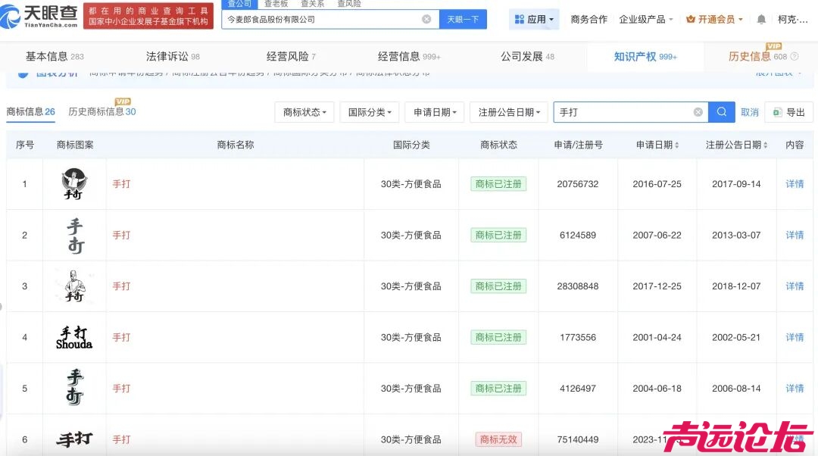Click the 天眼一下 search button
The height and width of the screenshot is (456, 818).
pyautogui.click(x=463, y=19)
